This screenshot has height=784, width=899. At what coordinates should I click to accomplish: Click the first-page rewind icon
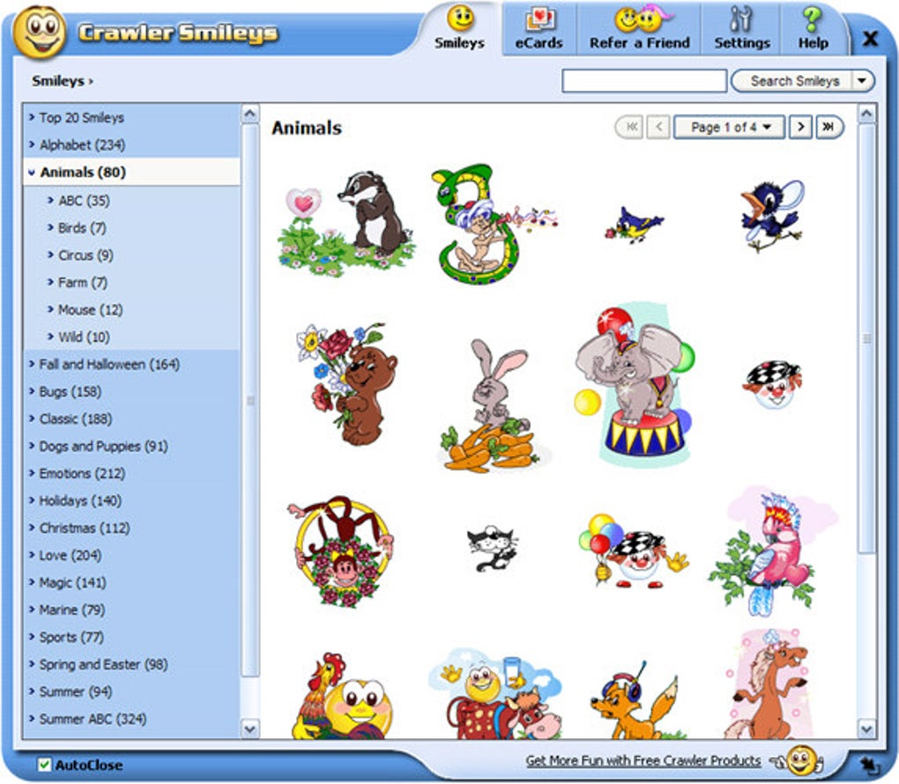629,126
